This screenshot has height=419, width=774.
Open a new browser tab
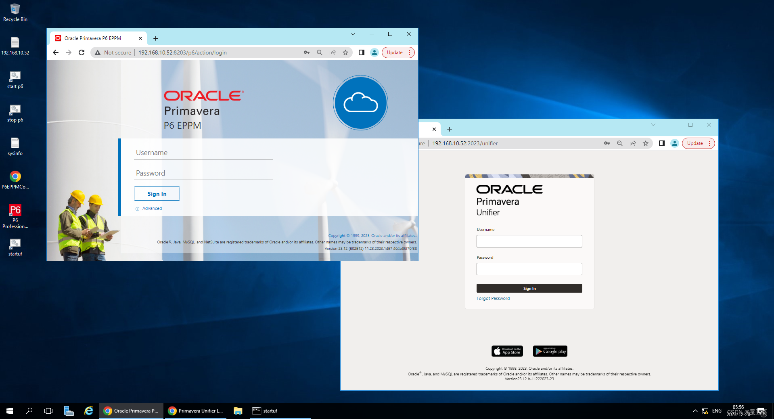tap(156, 38)
